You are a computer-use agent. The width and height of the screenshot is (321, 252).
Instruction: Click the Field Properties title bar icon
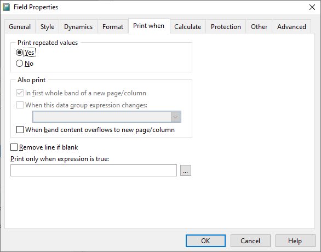6,7
